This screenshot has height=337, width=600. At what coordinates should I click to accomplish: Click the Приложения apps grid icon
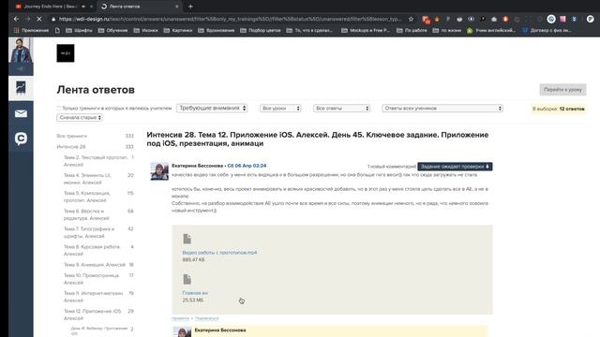(x=16, y=30)
